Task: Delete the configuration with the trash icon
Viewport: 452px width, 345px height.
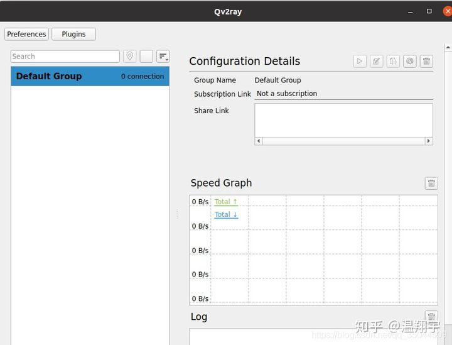Action: (x=426, y=61)
